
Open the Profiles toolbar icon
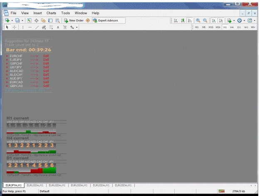pos(17,20)
